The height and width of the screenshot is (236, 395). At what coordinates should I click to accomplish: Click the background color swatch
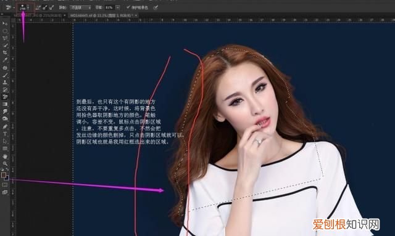pos(7,178)
